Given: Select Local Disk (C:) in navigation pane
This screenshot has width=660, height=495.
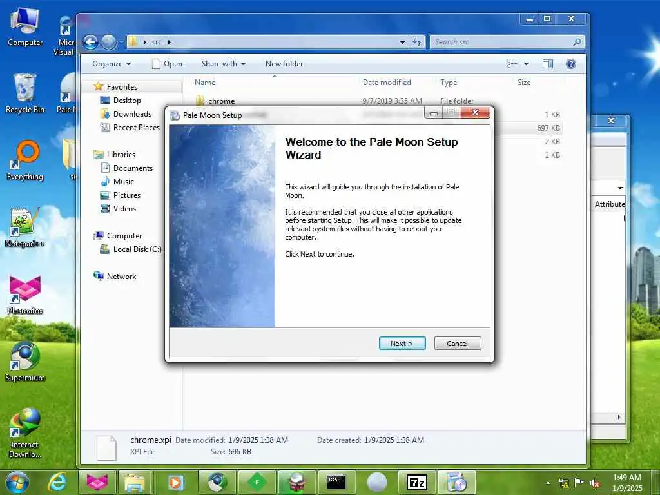Looking at the screenshot, I should point(137,249).
